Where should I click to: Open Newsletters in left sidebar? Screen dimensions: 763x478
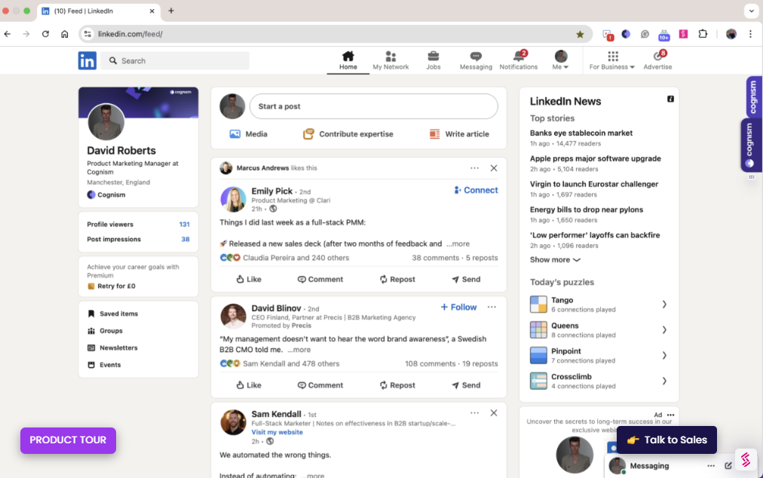pyautogui.click(x=112, y=348)
